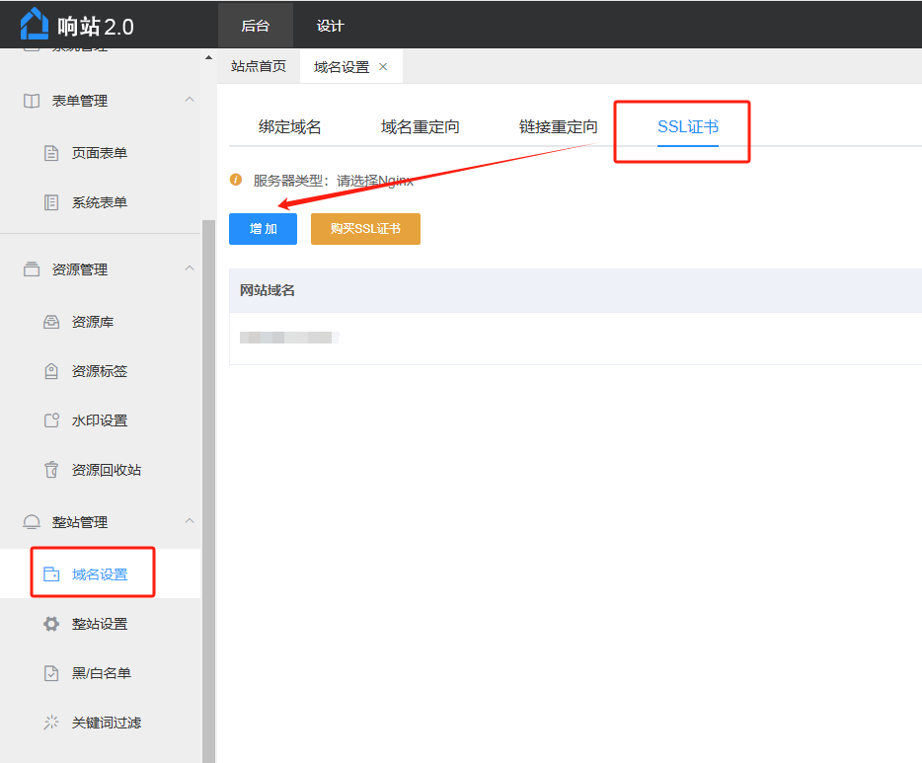Collapse the 表单管理 section
Image resolution: width=922 pixels, height=763 pixels.
pos(190,100)
